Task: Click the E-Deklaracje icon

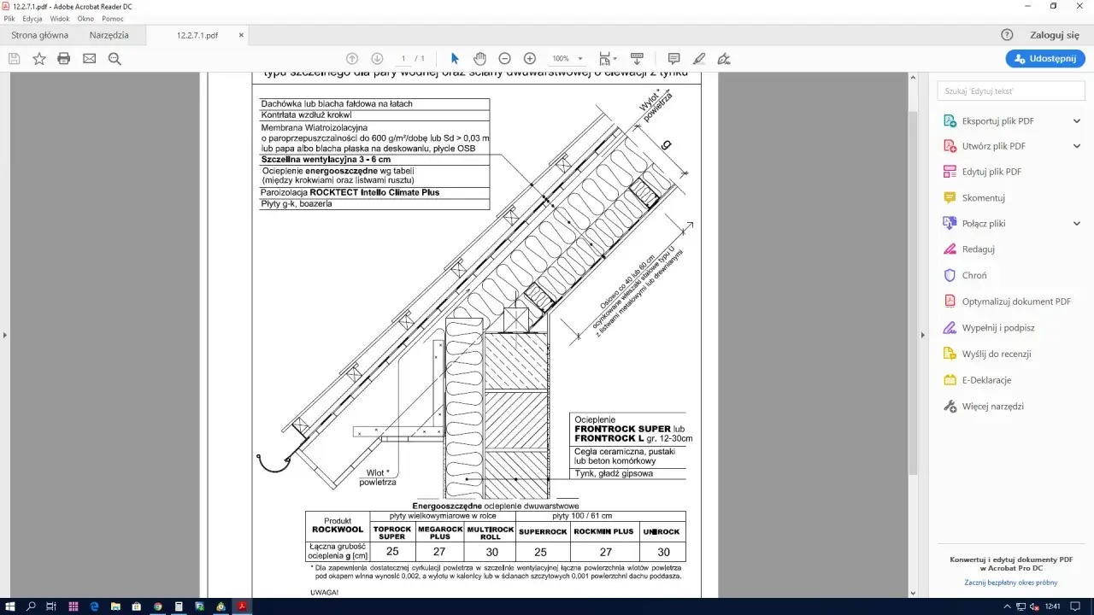Action: 950,380
